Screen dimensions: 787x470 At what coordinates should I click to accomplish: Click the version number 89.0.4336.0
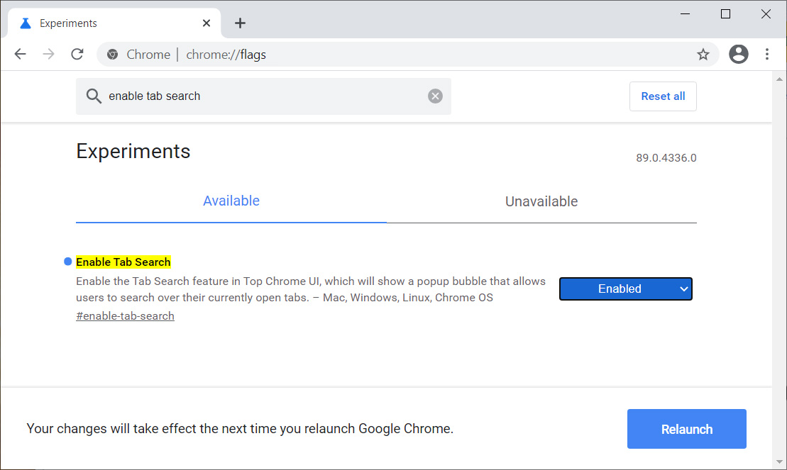tap(666, 158)
